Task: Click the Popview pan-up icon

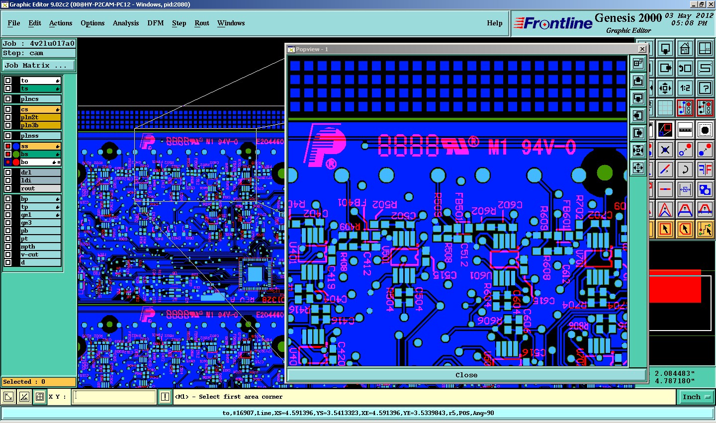Action: coord(638,81)
